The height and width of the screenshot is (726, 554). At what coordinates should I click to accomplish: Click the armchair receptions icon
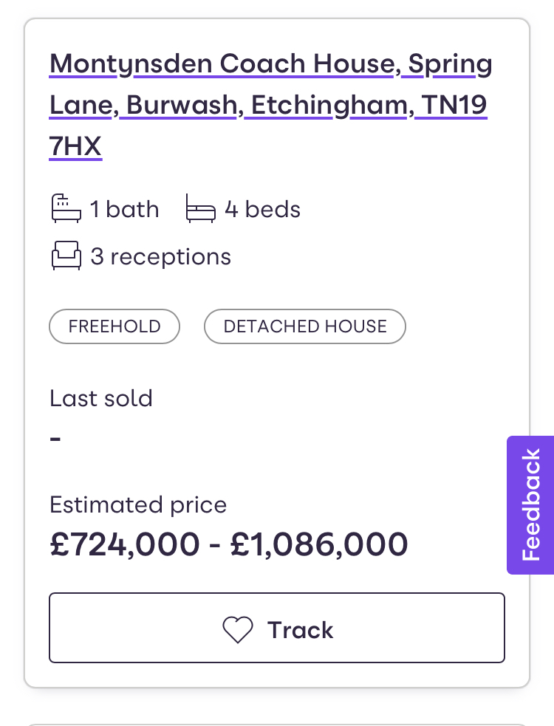tap(66, 256)
